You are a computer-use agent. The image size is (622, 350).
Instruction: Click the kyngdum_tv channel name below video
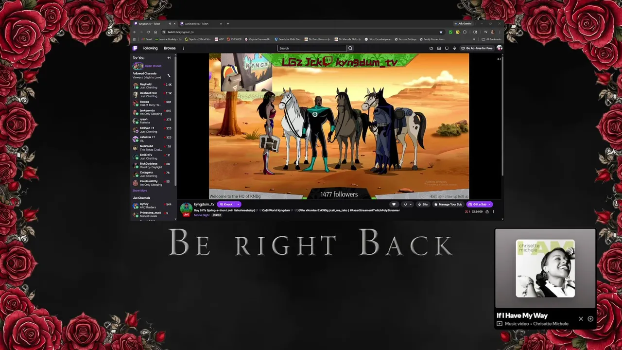[204, 204]
